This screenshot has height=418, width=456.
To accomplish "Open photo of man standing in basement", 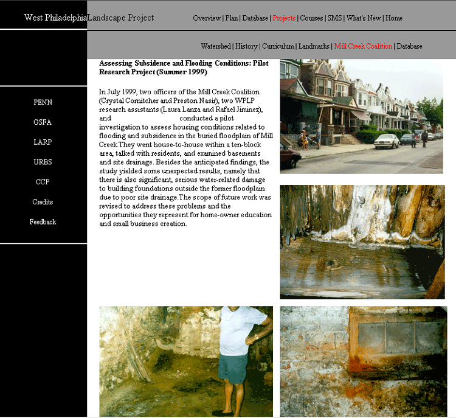I will 186,361.
